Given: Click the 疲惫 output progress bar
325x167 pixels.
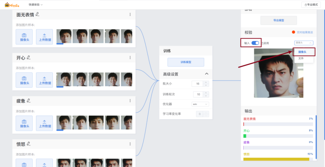Looking at the screenshot, I should click(278, 148).
